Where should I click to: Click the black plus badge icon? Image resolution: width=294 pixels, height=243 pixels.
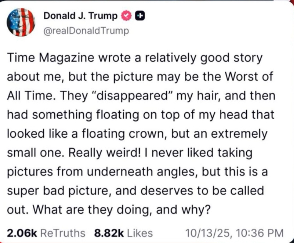tap(140, 16)
